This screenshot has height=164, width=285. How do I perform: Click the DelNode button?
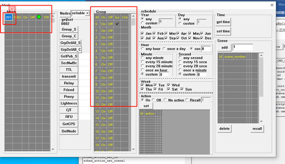(69, 131)
